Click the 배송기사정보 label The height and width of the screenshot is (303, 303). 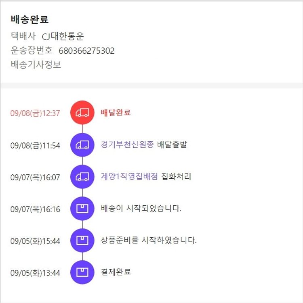[x=36, y=65]
